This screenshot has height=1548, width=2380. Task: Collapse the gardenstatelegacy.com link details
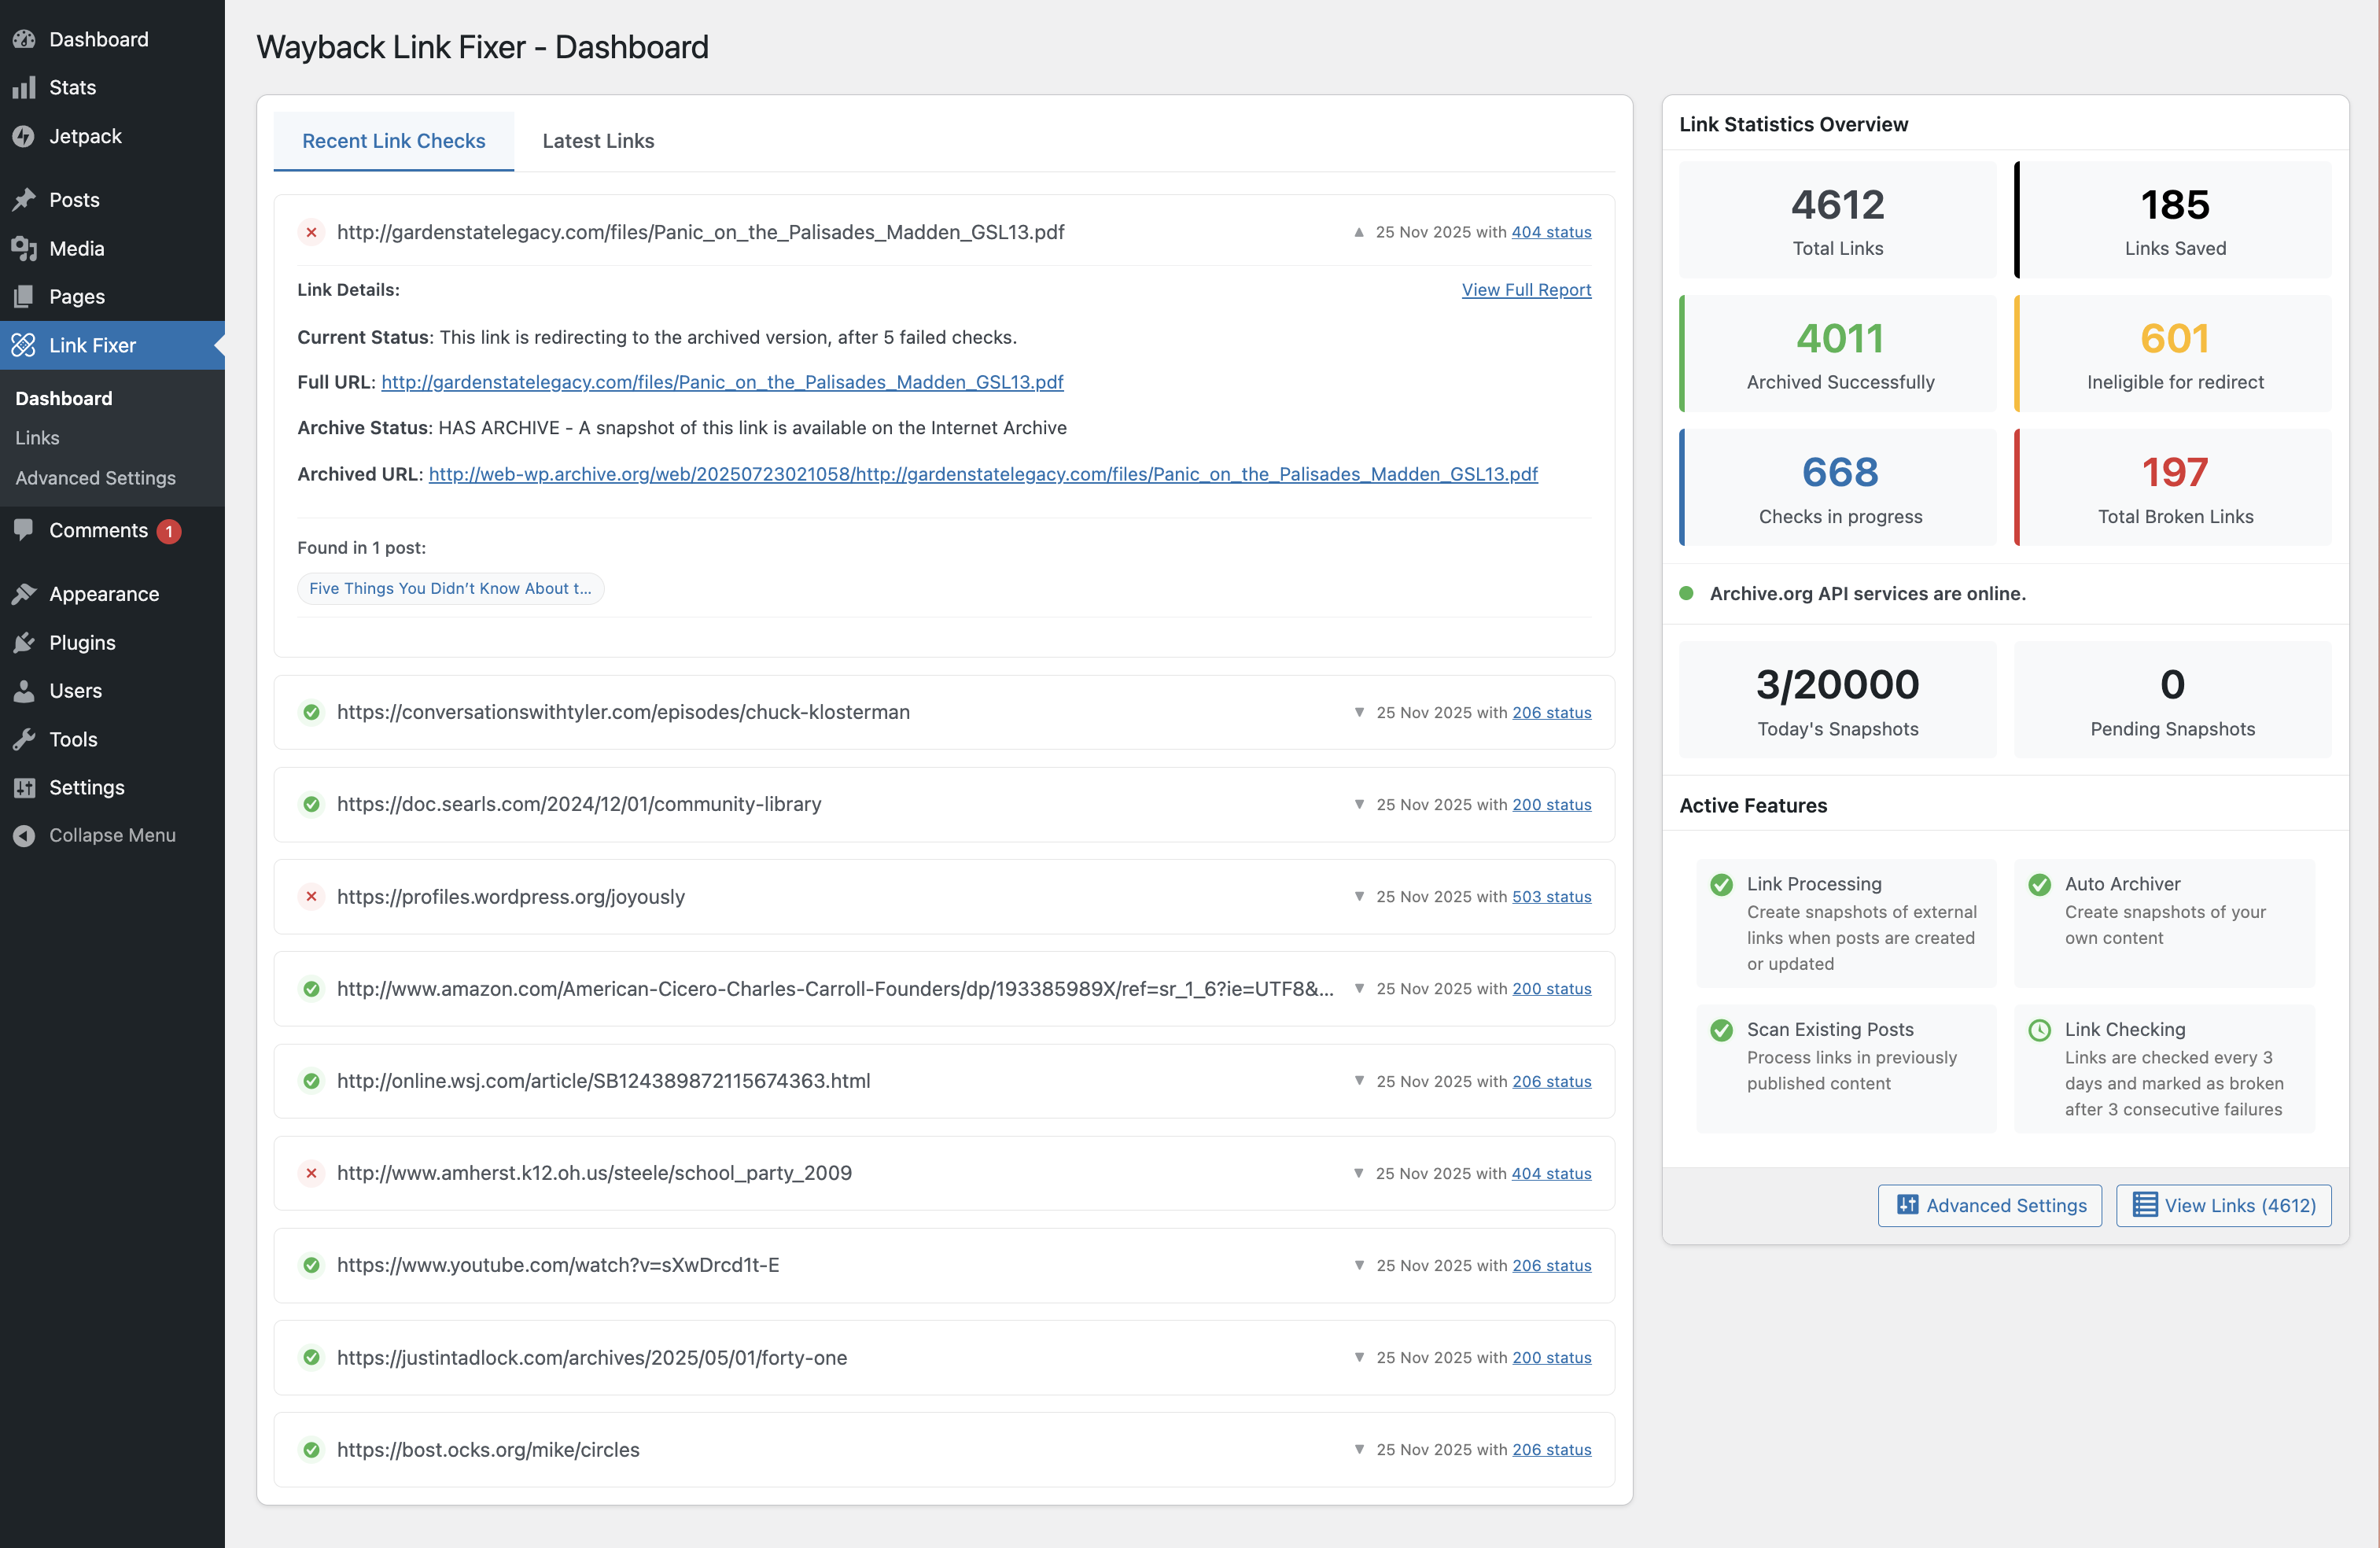tap(1358, 232)
